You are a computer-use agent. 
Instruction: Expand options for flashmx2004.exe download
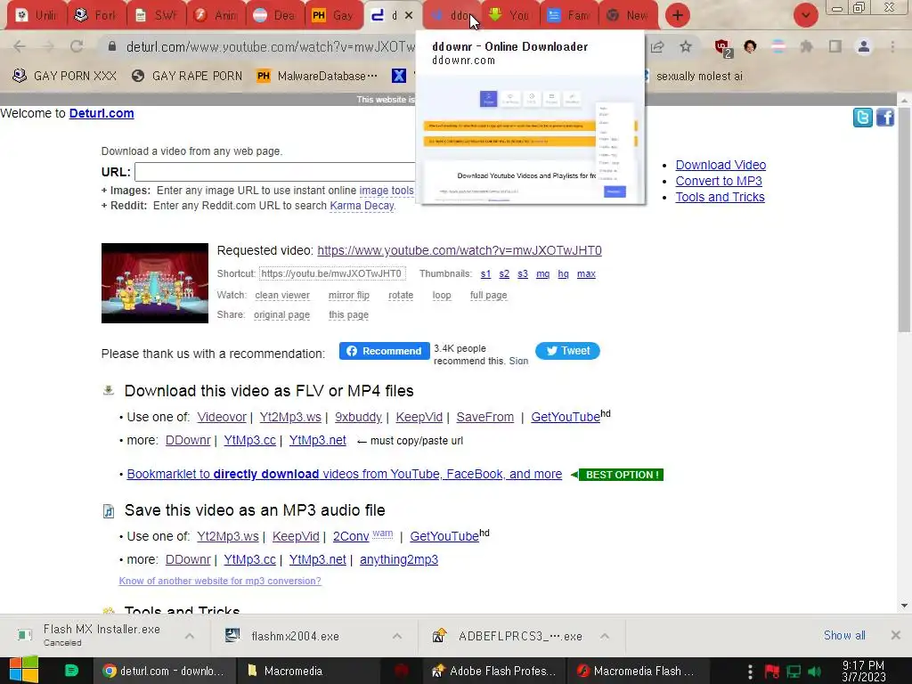[x=397, y=636]
